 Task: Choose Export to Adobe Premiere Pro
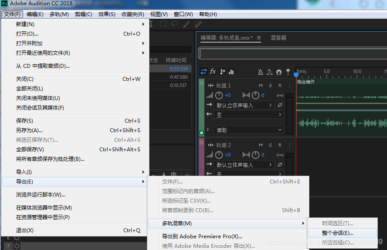(x=227, y=237)
